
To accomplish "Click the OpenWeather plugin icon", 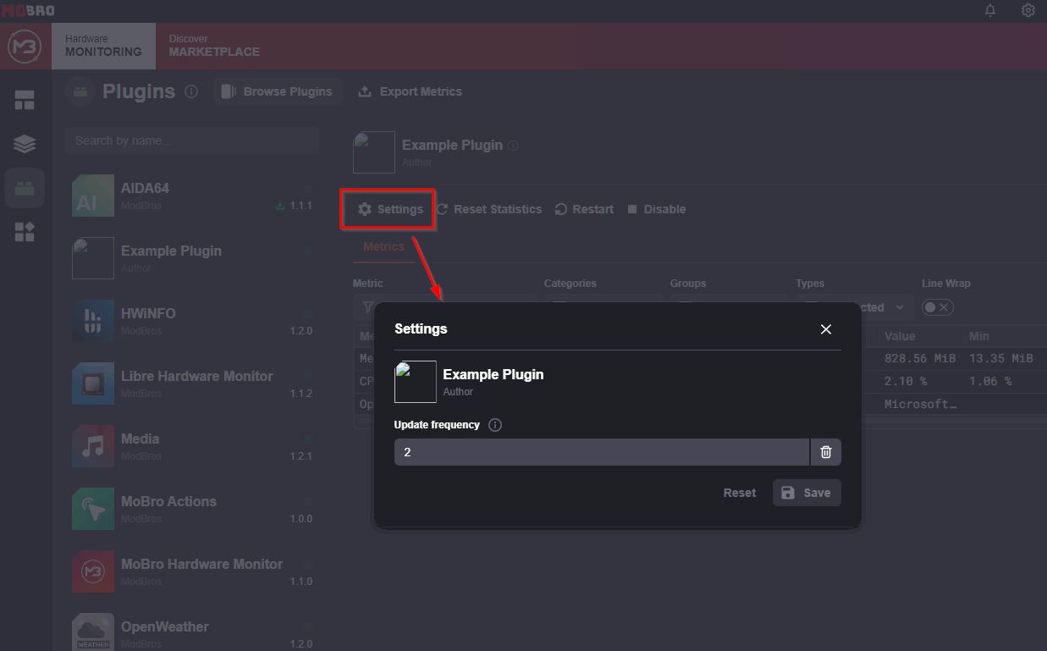I will click(93, 632).
